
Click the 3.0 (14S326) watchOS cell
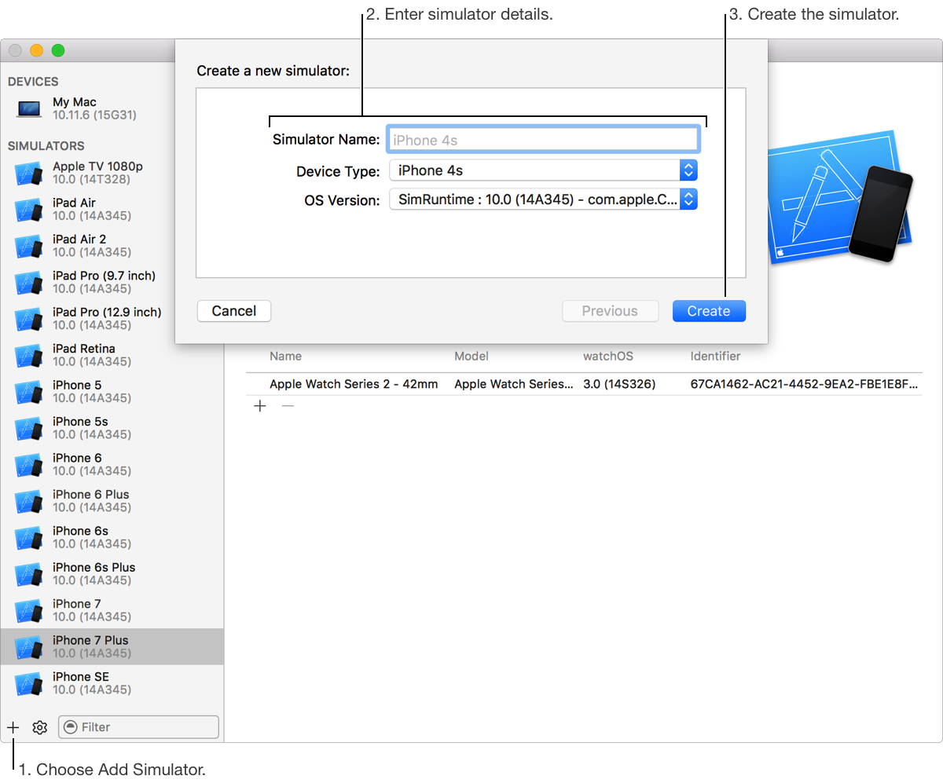point(619,384)
